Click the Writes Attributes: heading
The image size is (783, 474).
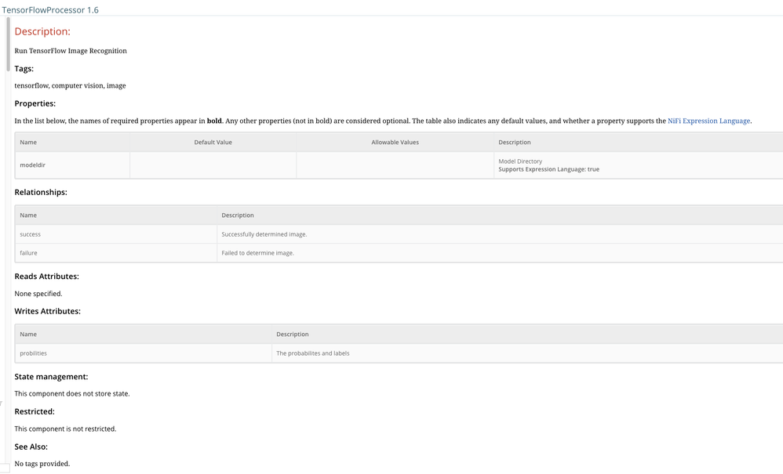tap(47, 312)
